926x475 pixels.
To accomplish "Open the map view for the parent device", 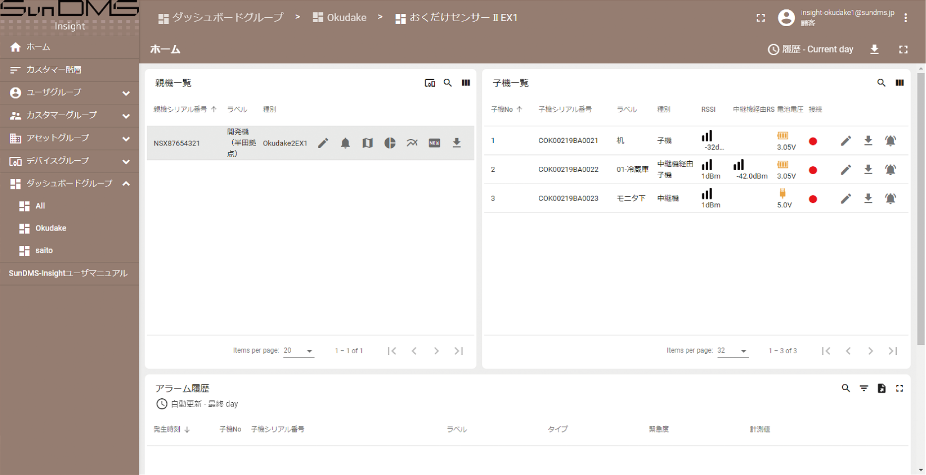I will [367, 143].
